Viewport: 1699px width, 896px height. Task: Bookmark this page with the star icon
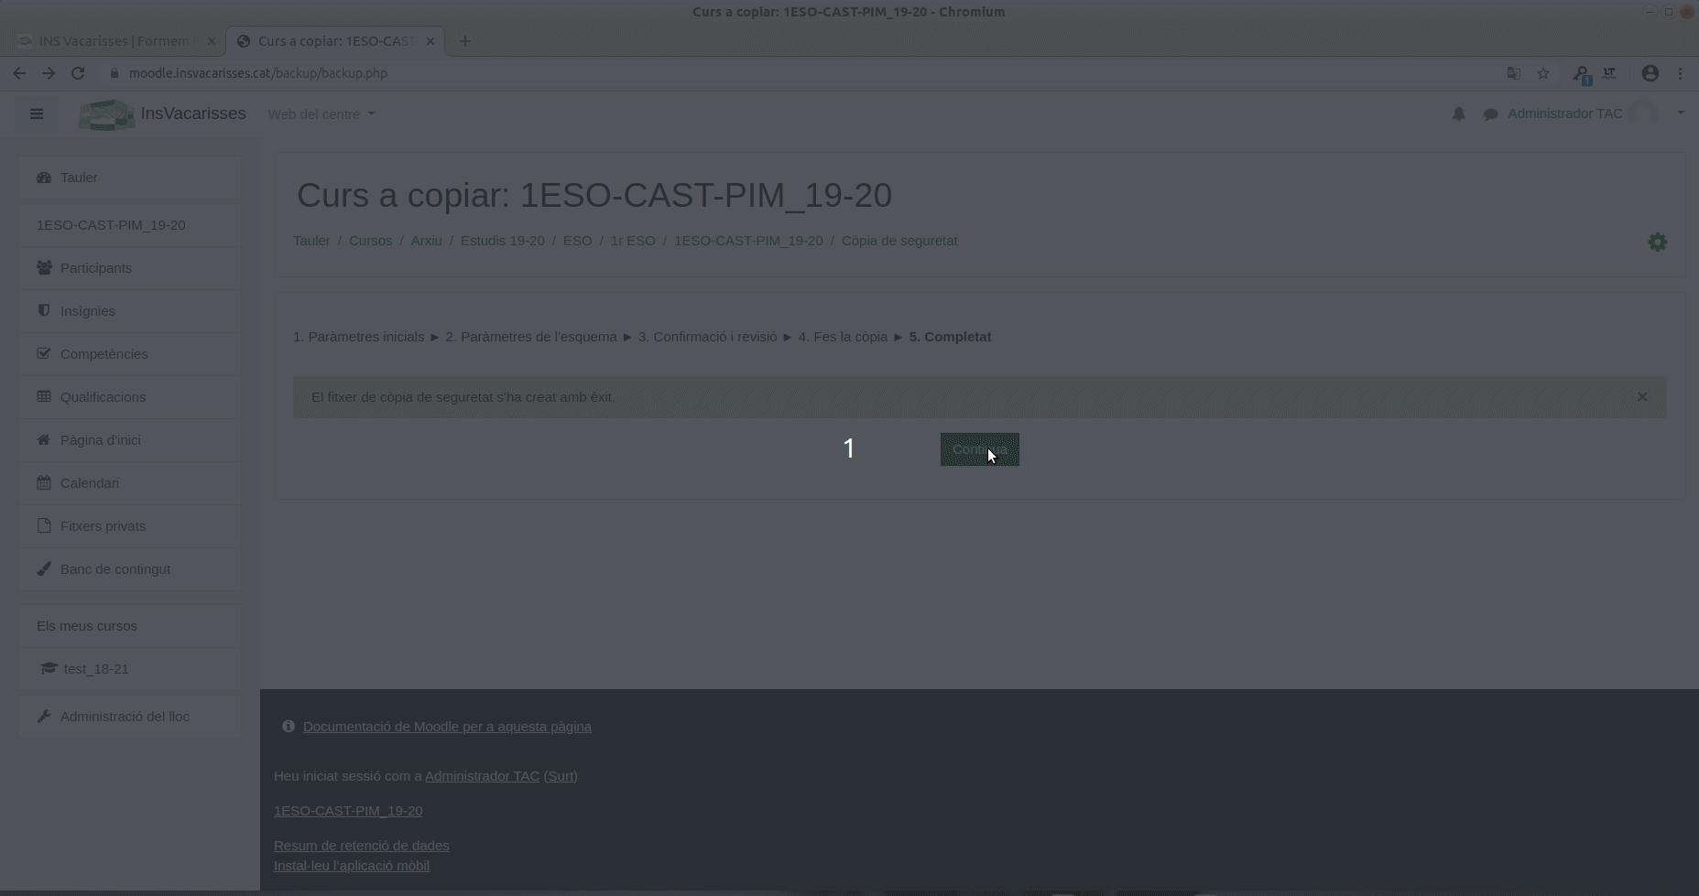click(x=1543, y=73)
